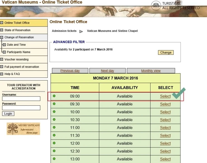Click the ADVANCED FILTER legend title
207x163 pixels.
click(69, 42)
